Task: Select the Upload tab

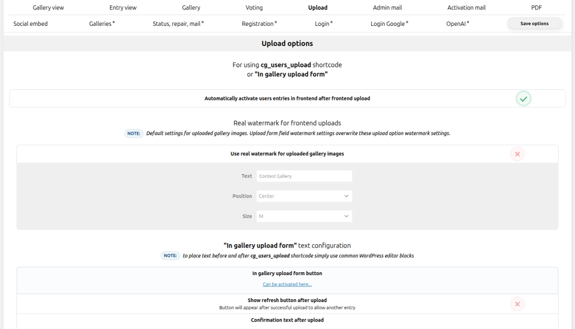Action: click(x=318, y=8)
